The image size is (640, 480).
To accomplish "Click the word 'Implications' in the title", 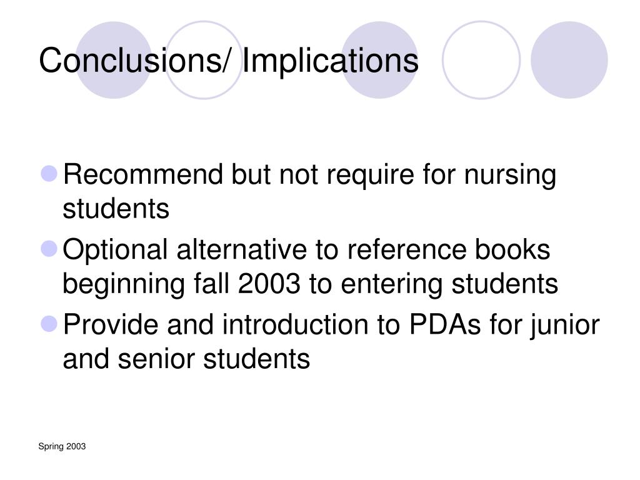I will [x=331, y=61].
